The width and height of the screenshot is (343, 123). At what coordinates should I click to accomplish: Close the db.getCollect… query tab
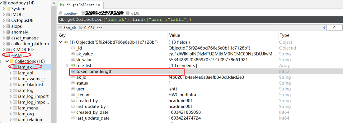[99, 5]
